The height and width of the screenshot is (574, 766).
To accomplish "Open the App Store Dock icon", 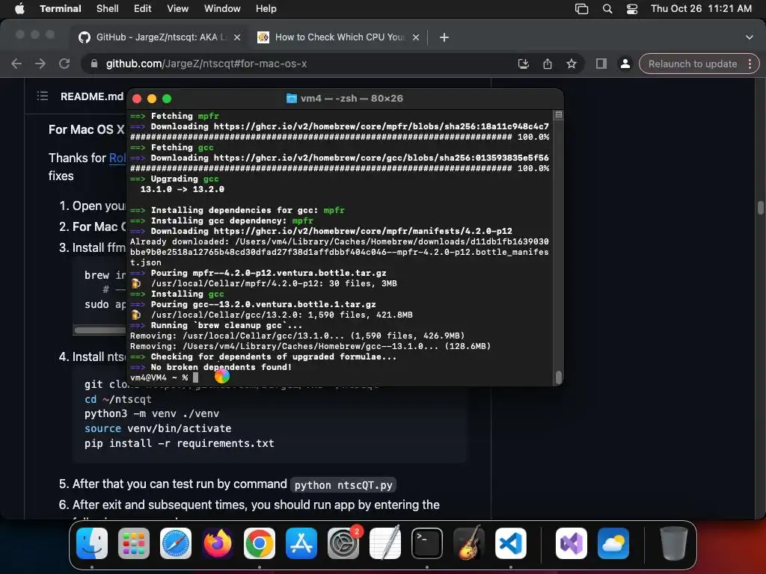I will (301, 543).
